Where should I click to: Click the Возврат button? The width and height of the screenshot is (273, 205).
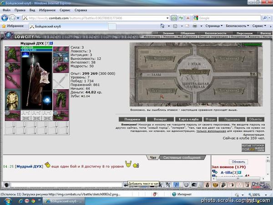160,119
